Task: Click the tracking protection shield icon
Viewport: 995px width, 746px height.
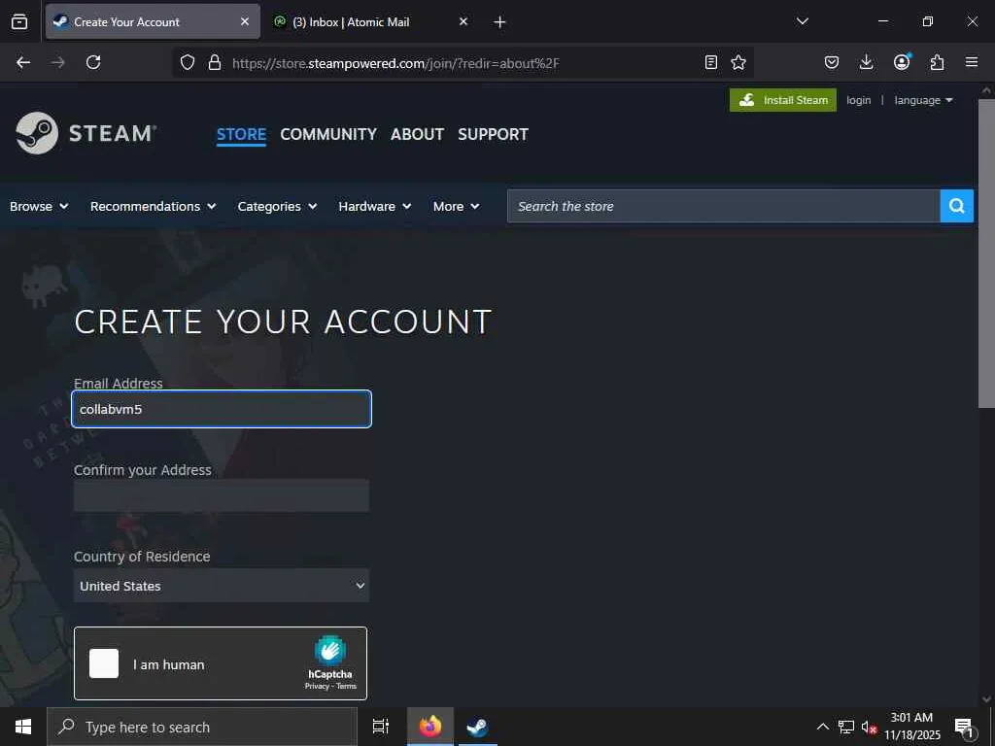Action: click(188, 62)
